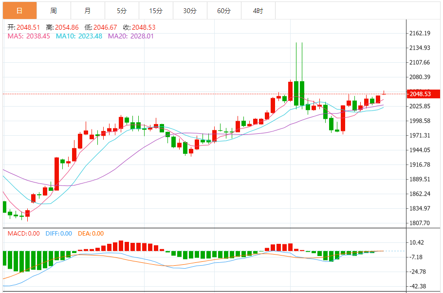Click the MA20: 2028.01 indicator label
This screenshot has height=293, width=443.
click(x=131, y=36)
